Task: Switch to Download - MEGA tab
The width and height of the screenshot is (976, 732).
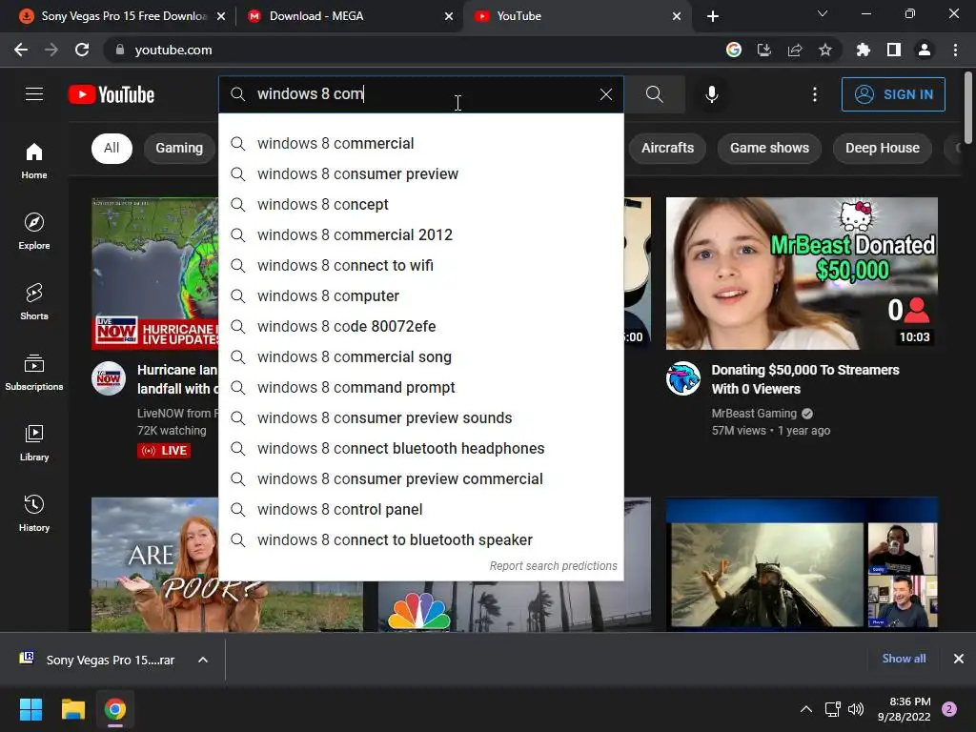Action: point(350,16)
